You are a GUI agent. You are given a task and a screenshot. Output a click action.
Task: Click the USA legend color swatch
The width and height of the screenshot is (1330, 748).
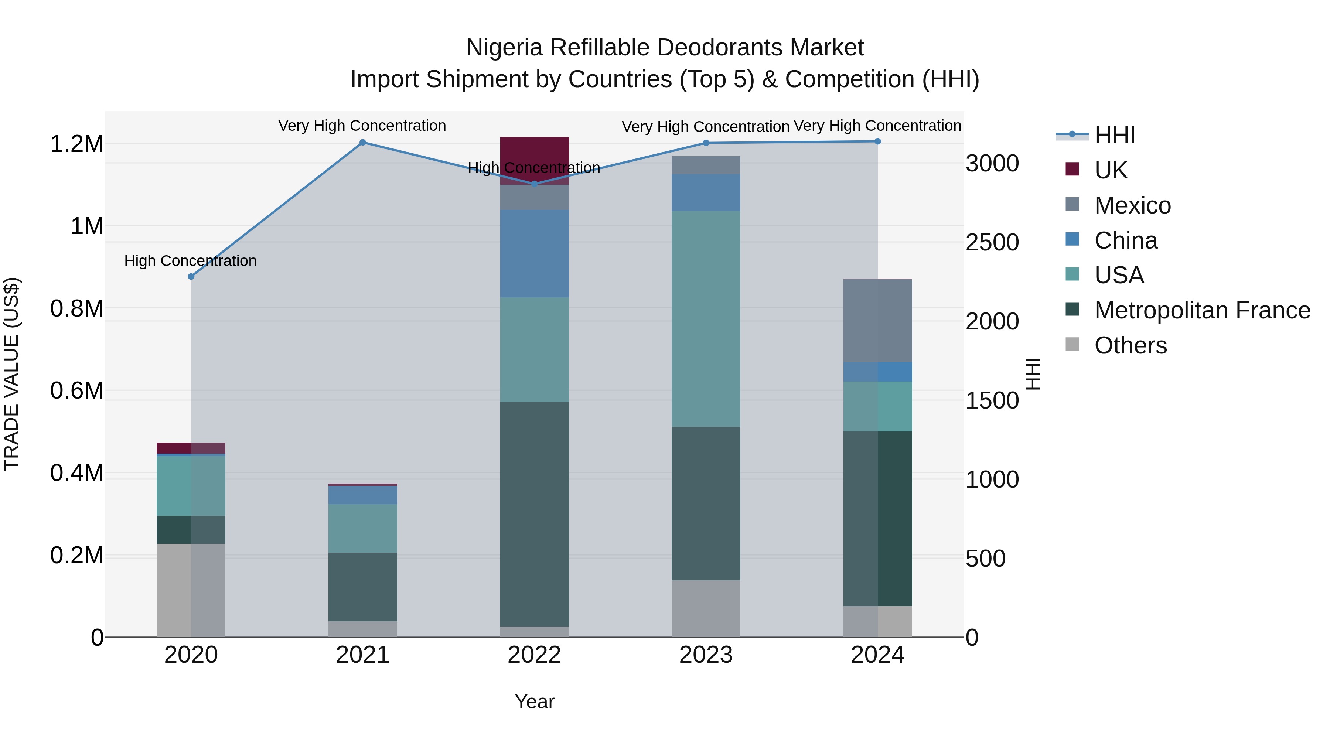[x=1072, y=274]
